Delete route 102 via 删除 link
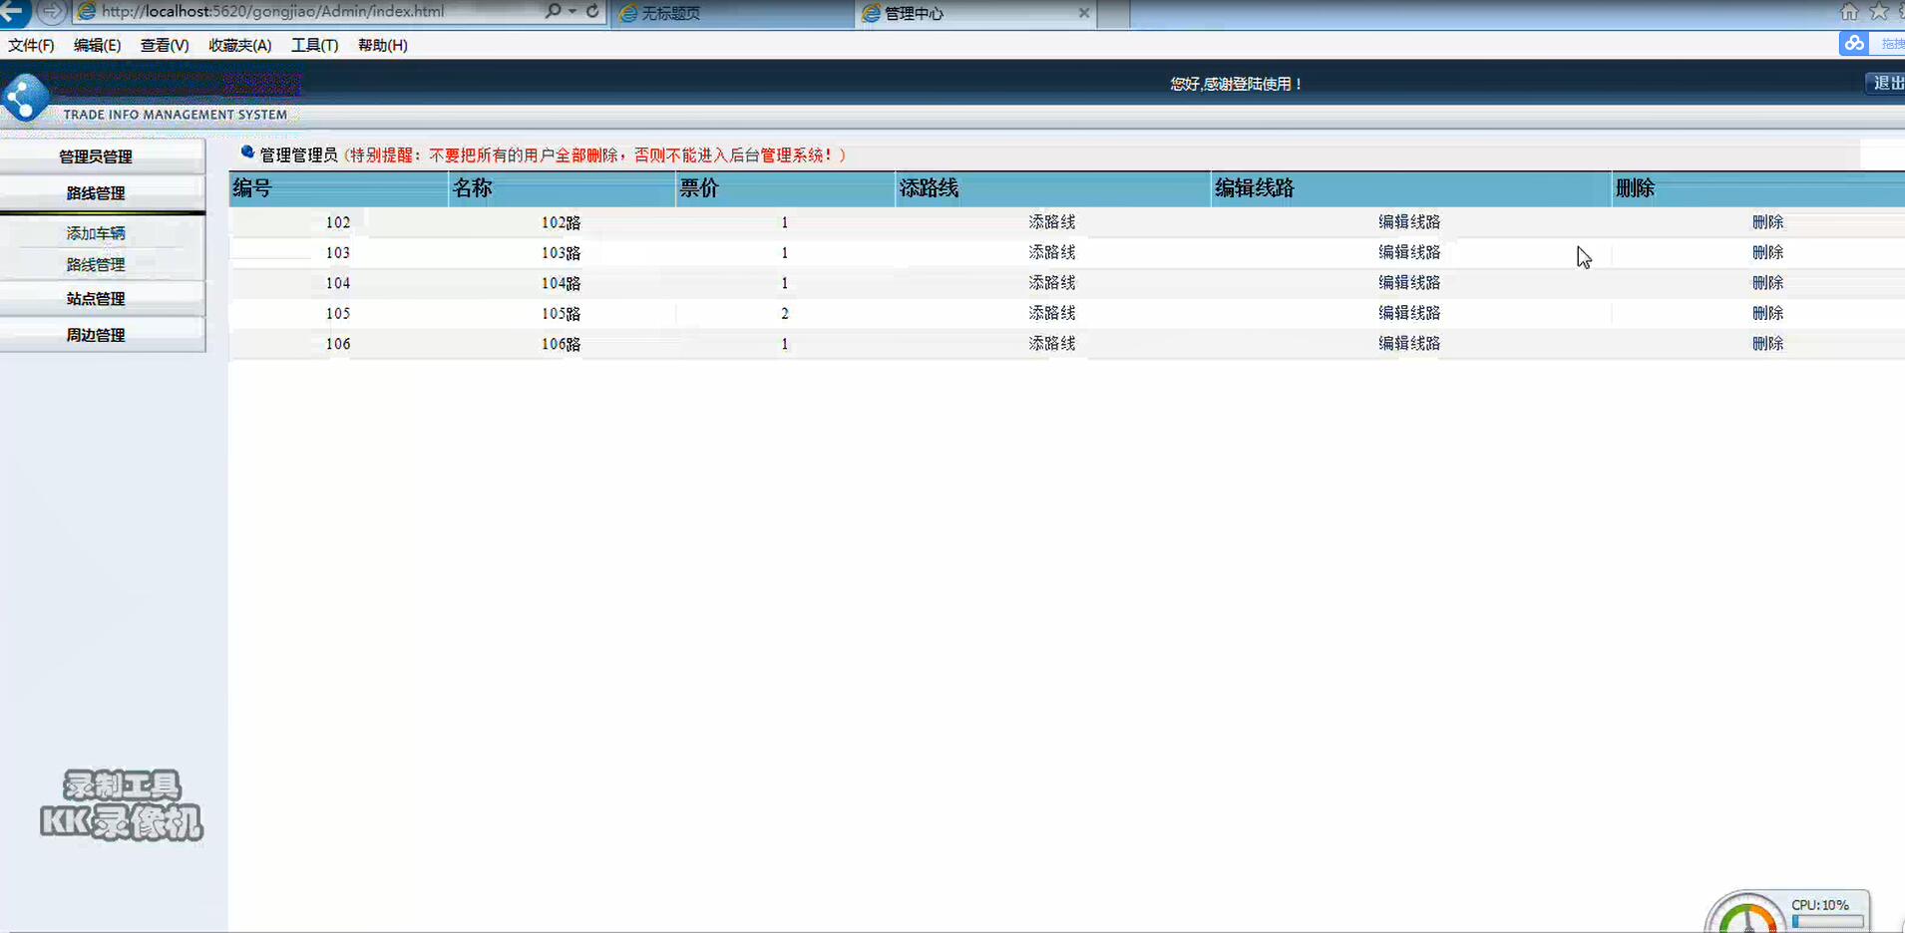The width and height of the screenshot is (1905, 933). click(1767, 222)
